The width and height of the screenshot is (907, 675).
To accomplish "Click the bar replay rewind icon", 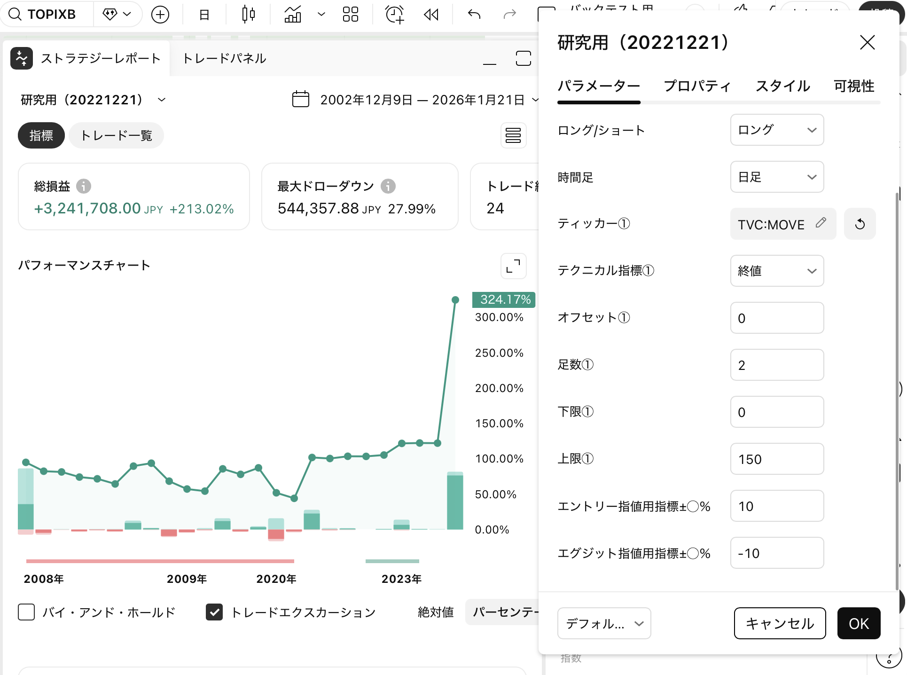I will pyautogui.click(x=431, y=15).
